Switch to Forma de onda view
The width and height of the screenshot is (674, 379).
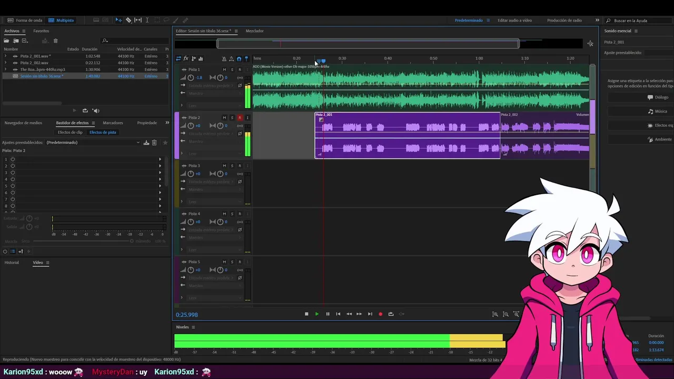[x=25, y=20]
